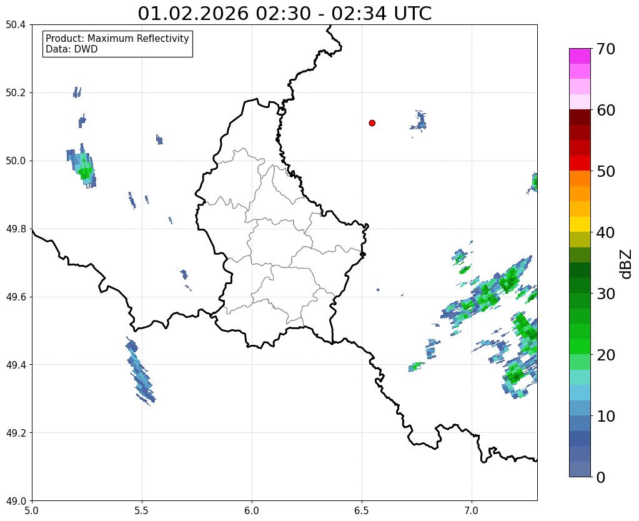Screen dimensions: 639x521
Task: Click the colorbar tick label 70
Action: [x=605, y=49]
